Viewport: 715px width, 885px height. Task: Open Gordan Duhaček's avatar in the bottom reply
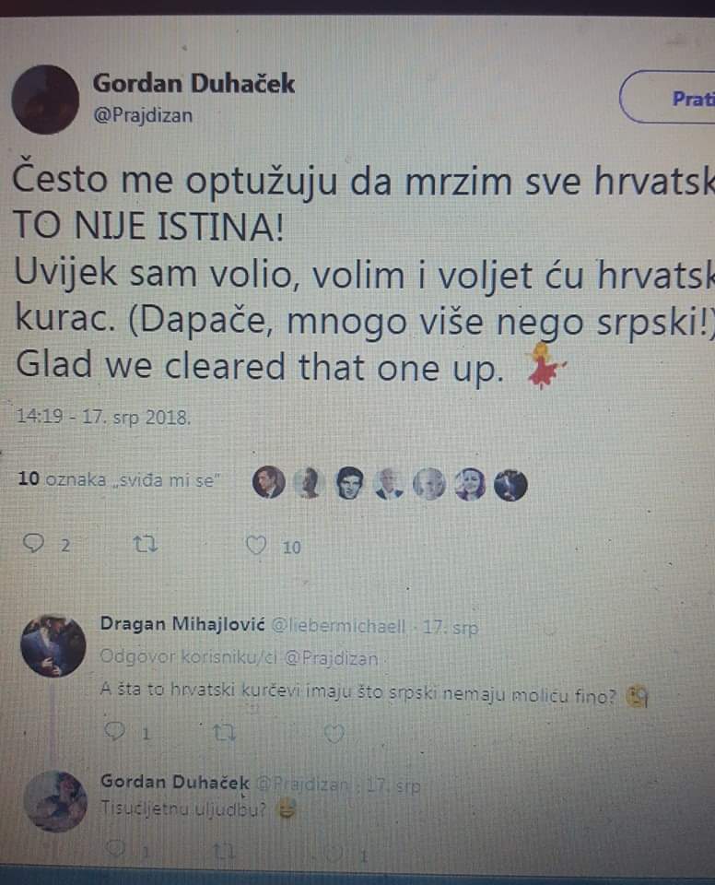(x=56, y=801)
